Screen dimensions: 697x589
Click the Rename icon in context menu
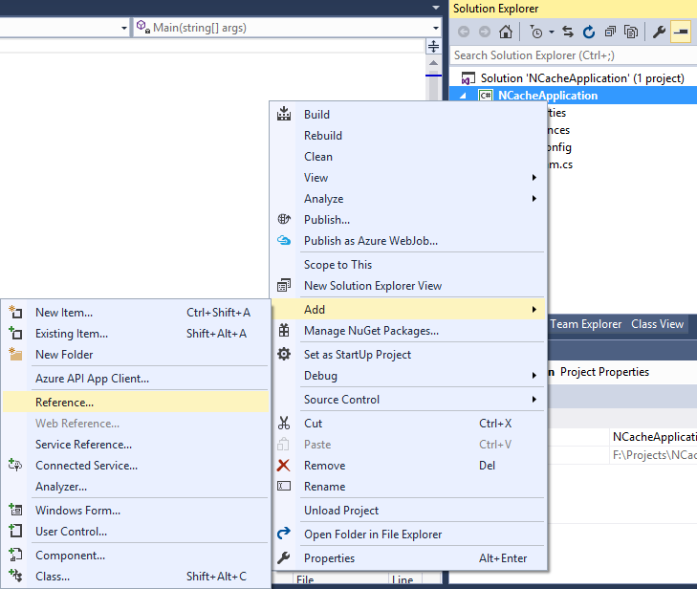(x=284, y=486)
